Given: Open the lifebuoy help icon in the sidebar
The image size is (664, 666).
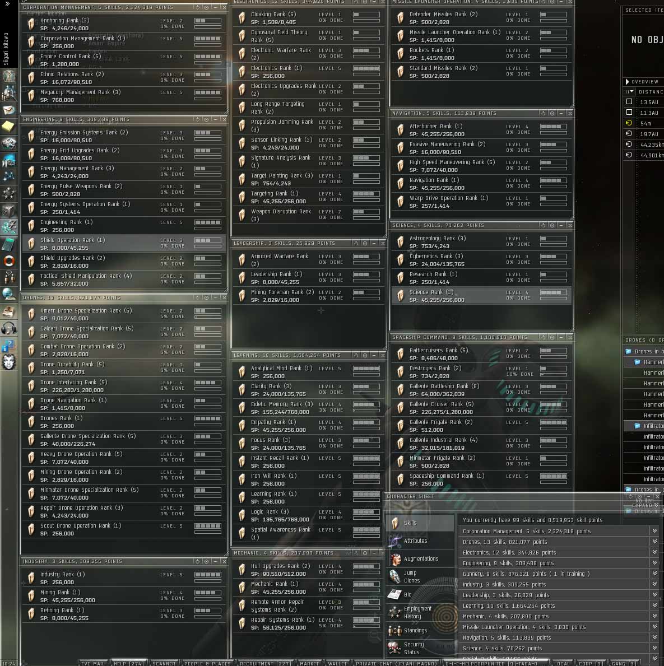Looking at the screenshot, I should pyautogui.click(x=9, y=261).
